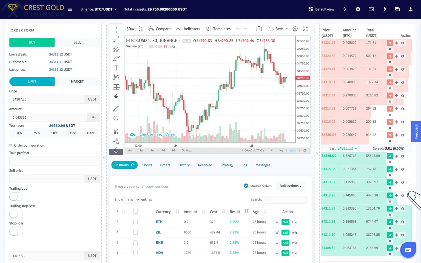421x263 pixels.
Task: Select the pattern drawing tool
Action: tap(116, 77)
